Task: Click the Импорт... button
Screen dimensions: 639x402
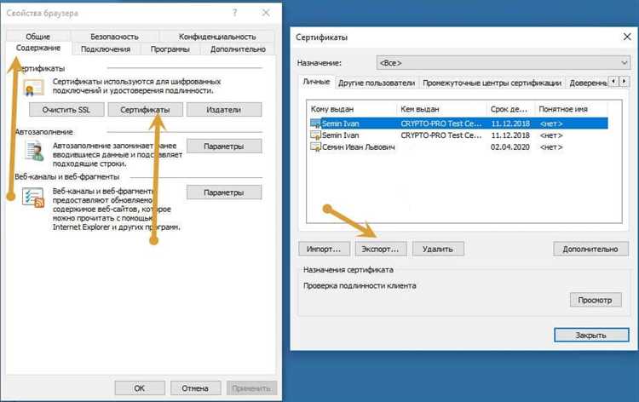Action: [324, 249]
